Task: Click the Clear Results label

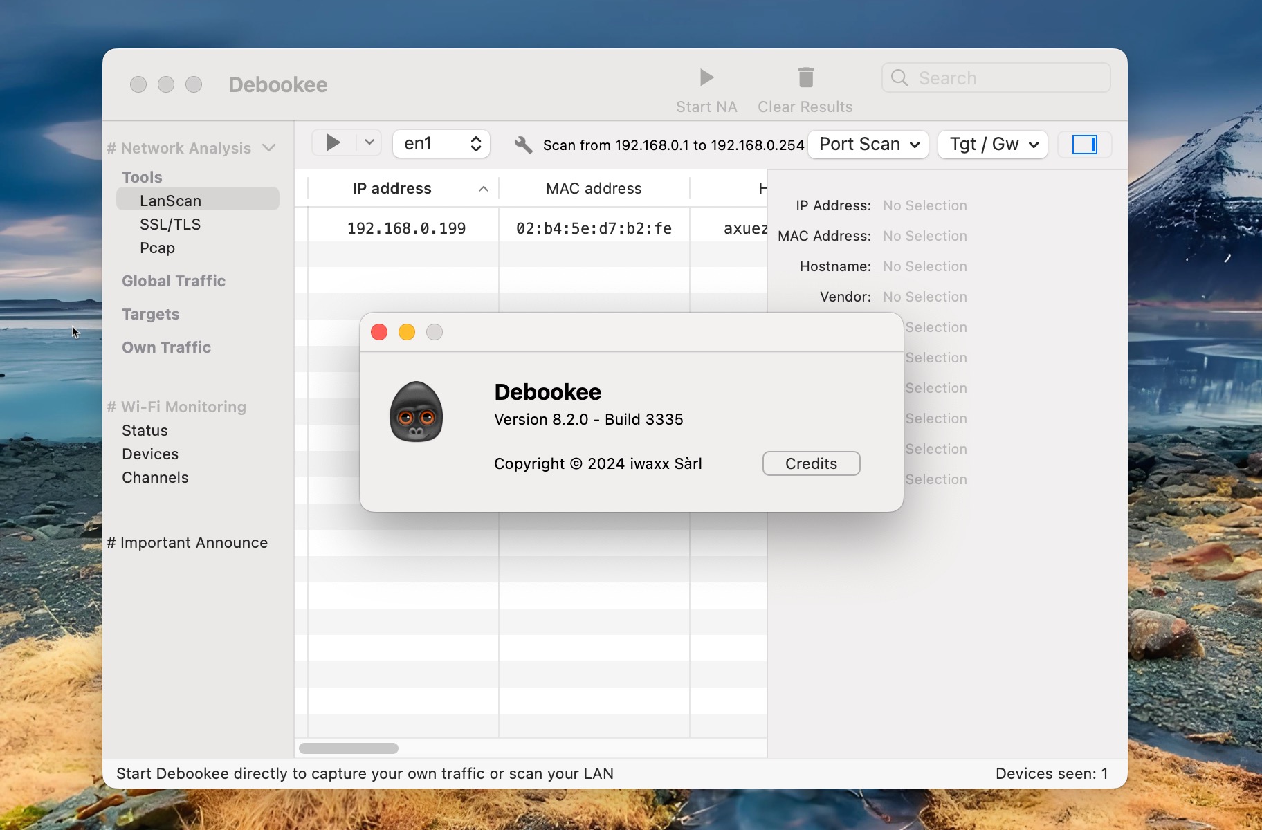Action: click(805, 107)
